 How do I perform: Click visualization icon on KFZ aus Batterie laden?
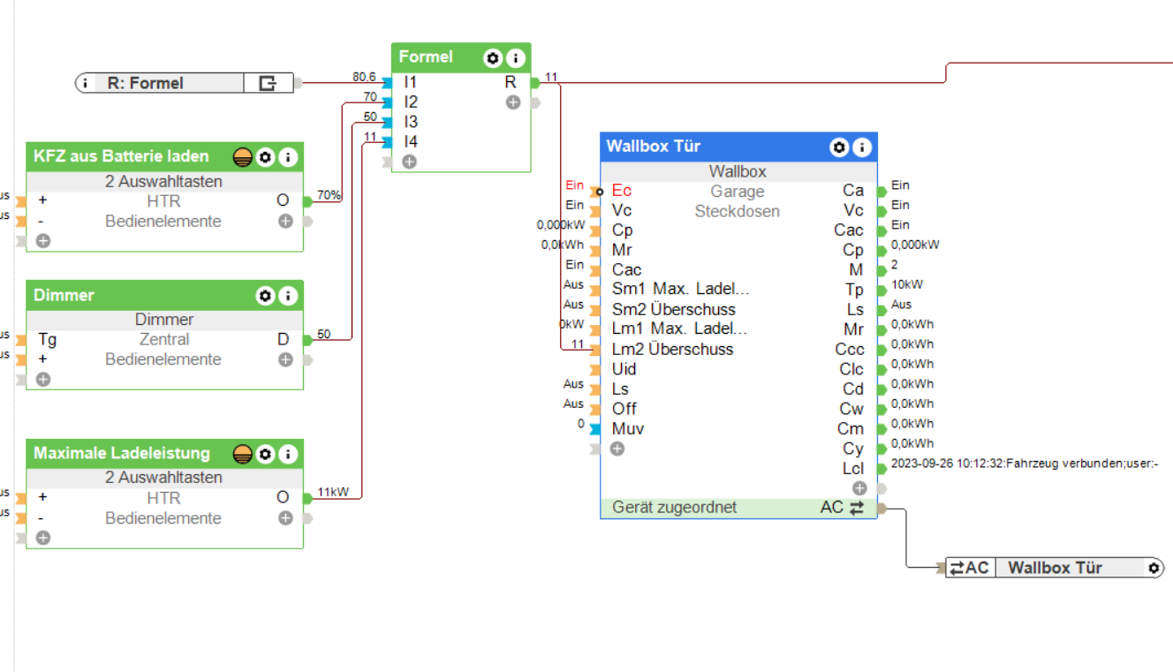pos(243,157)
